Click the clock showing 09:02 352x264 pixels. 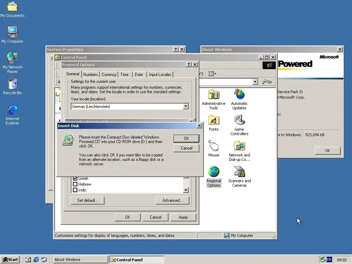[342, 260]
